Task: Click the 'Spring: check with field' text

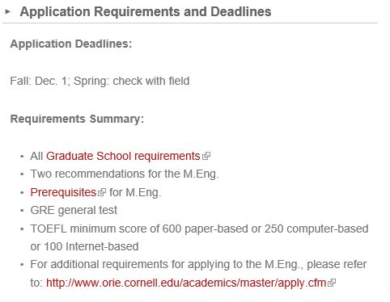Action: coord(132,81)
